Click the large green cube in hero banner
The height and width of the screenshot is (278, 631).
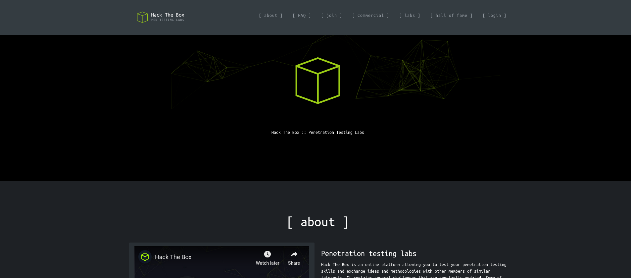tap(318, 81)
